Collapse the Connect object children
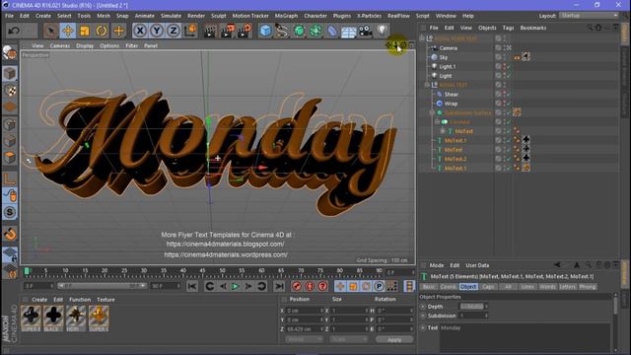 pos(437,122)
